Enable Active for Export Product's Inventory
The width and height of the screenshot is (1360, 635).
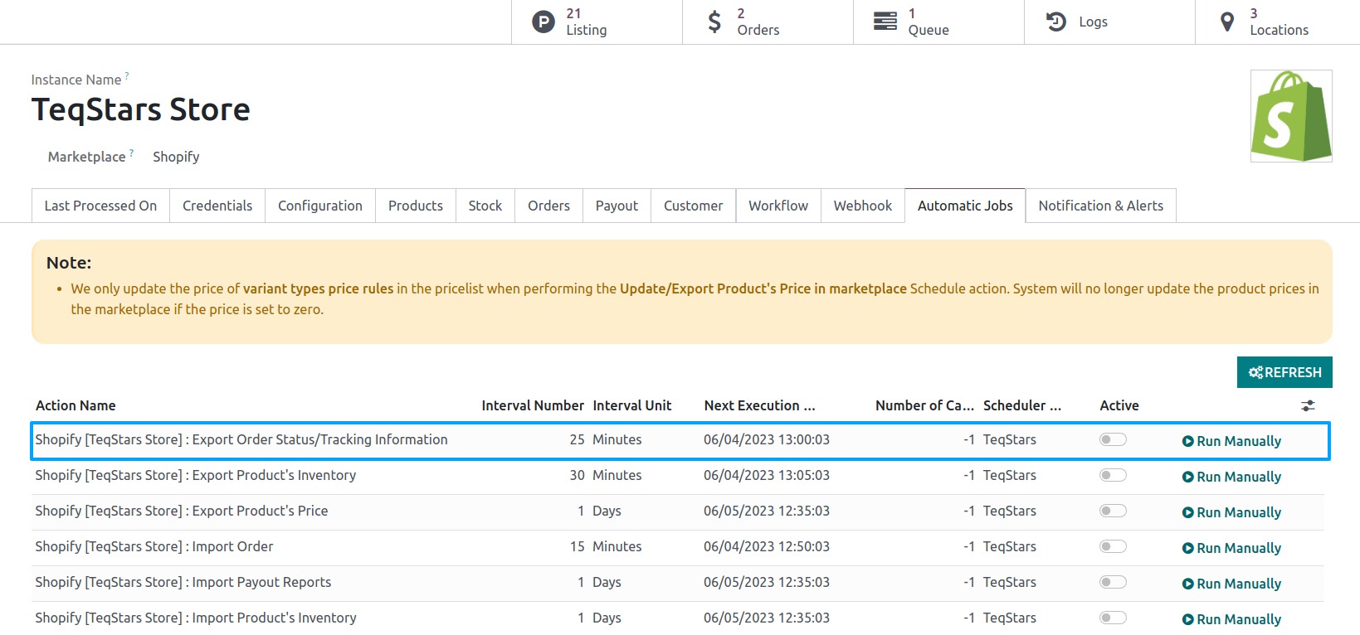pos(1113,475)
